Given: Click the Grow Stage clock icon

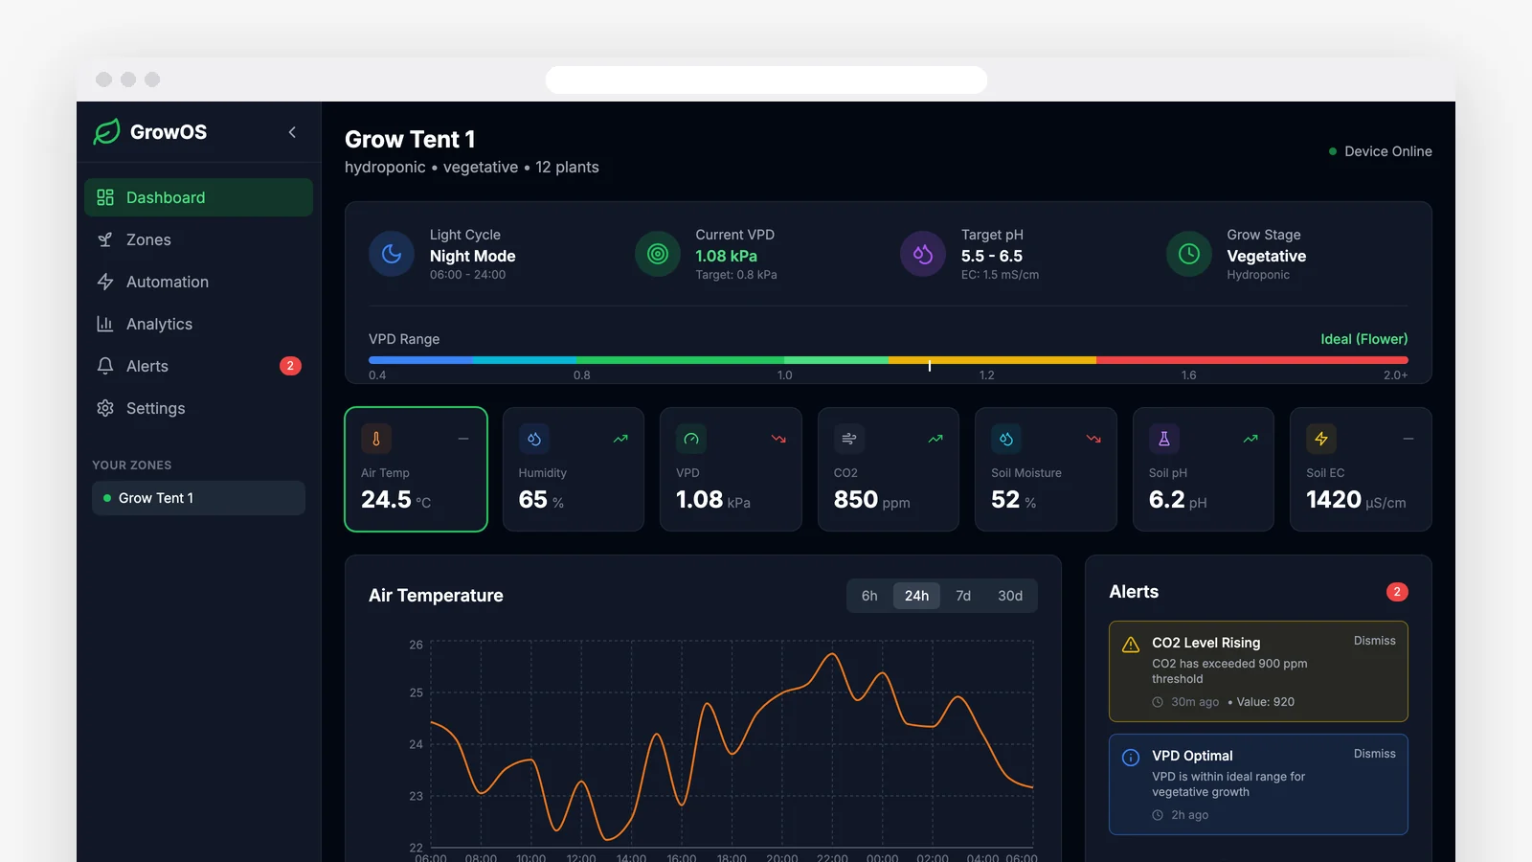Looking at the screenshot, I should coord(1189,254).
